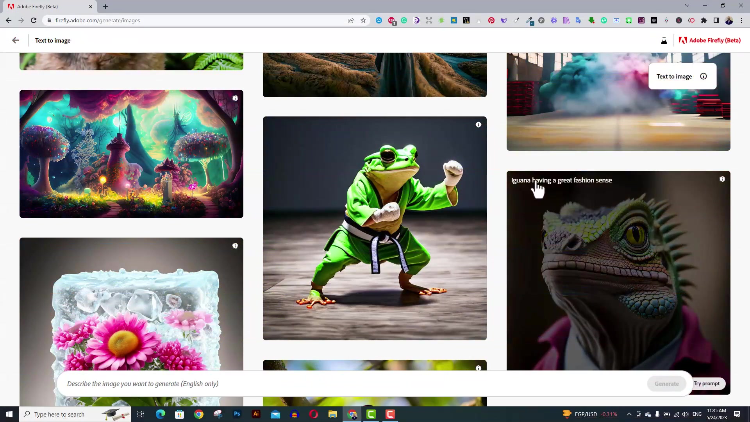Switch to the Adobe Firefly (Beta) tab

[47, 7]
